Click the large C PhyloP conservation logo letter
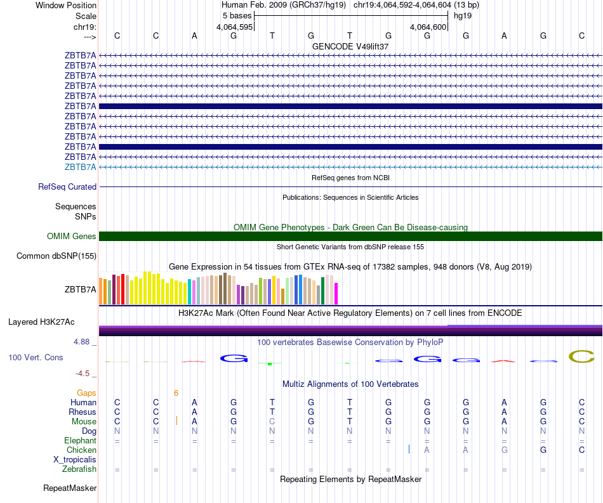The height and width of the screenshot is (503, 603). tap(581, 356)
